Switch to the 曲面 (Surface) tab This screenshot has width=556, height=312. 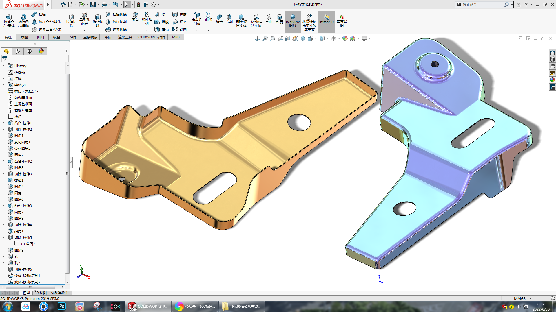(x=41, y=37)
